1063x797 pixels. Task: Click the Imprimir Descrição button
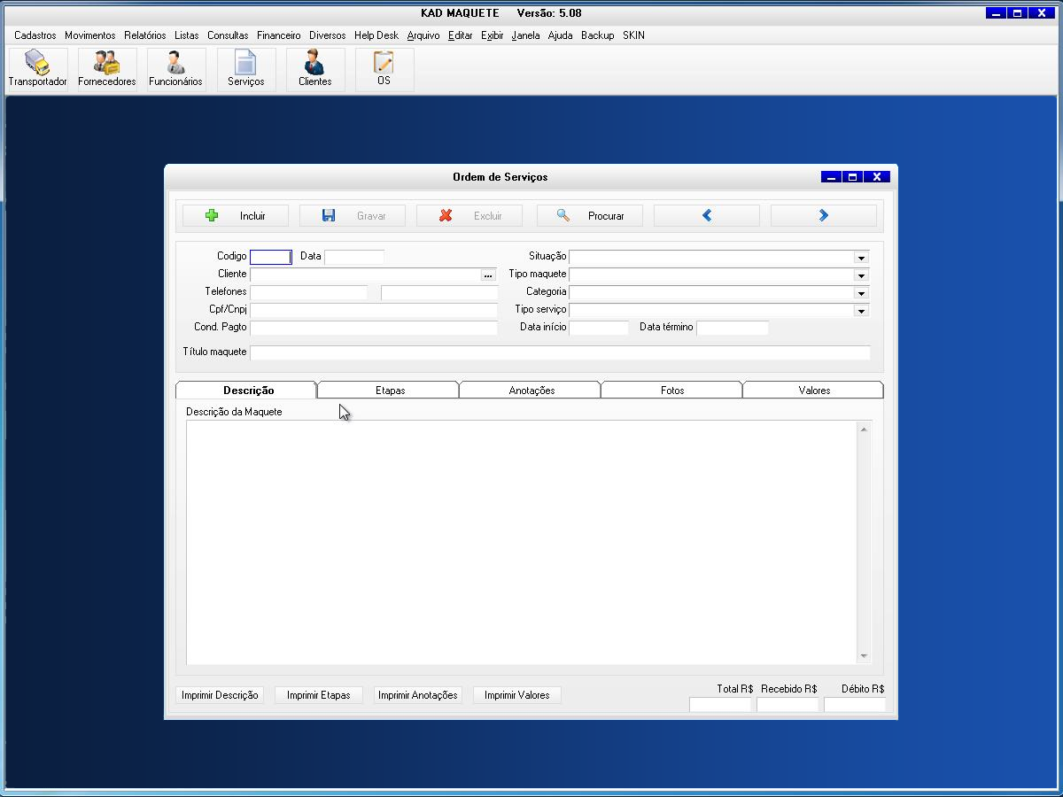pos(220,695)
